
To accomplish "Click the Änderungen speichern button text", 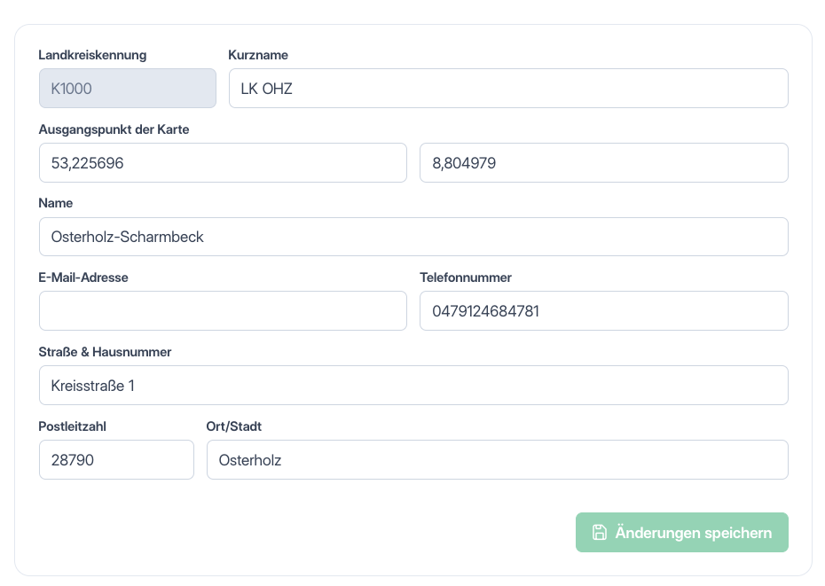I will [694, 532].
